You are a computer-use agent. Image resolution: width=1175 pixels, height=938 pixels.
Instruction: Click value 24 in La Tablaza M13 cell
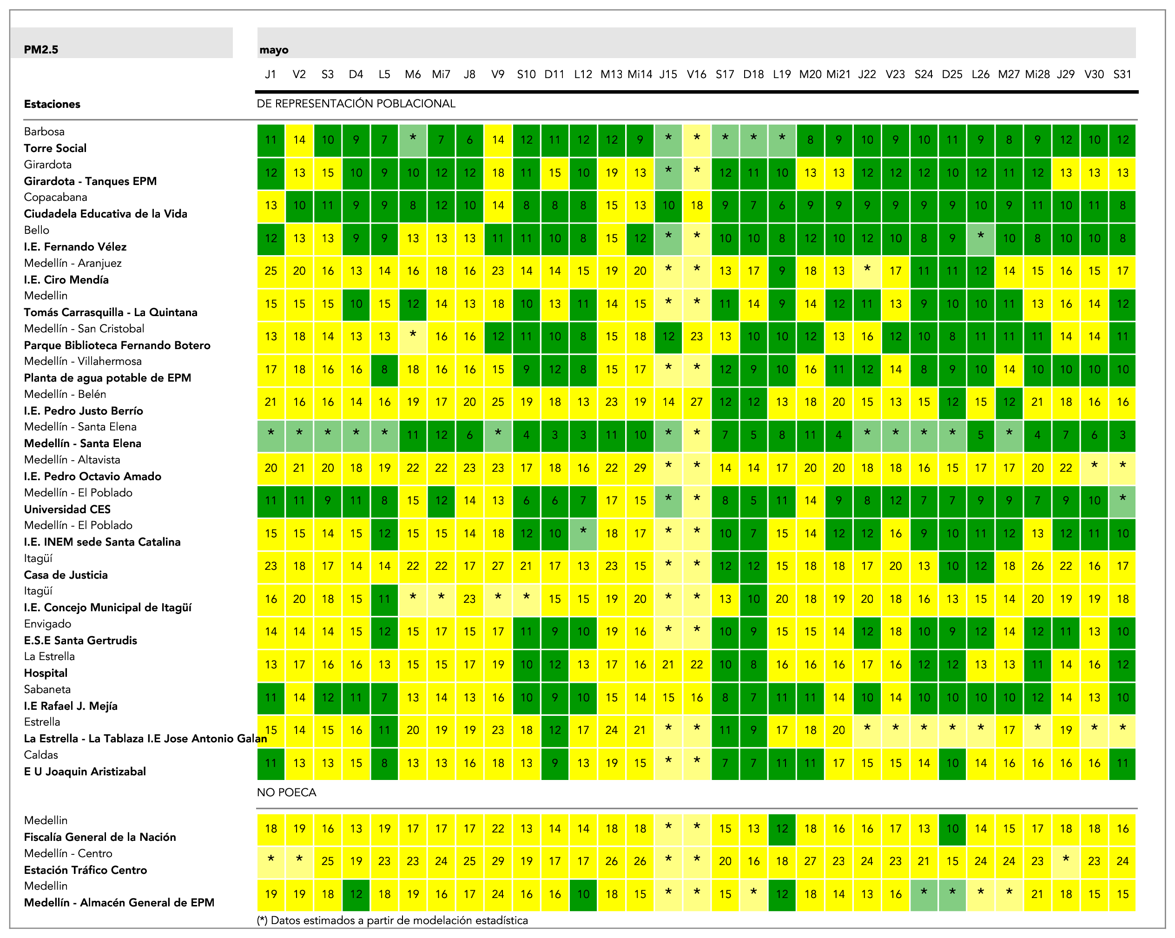(x=612, y=730)
